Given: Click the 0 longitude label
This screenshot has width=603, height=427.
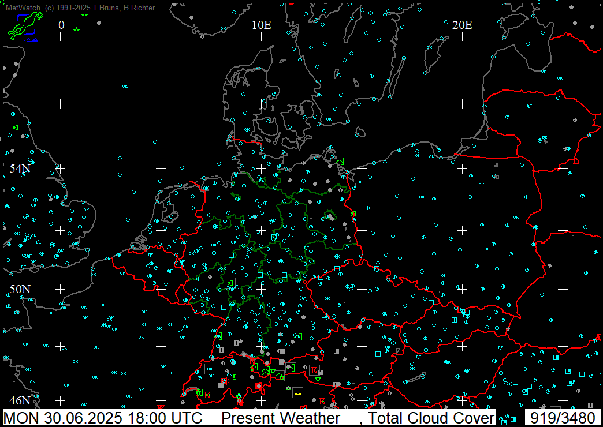Looking at the screenshot, I should click(61, 25).
